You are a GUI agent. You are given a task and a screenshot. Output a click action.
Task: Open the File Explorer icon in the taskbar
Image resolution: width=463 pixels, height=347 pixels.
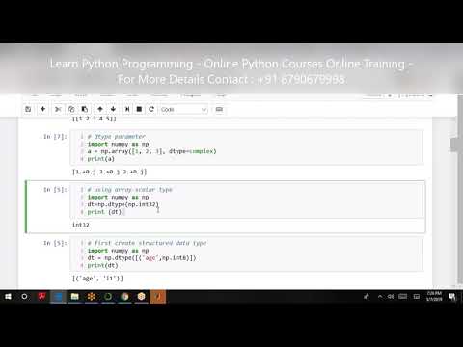pos(75,297)
